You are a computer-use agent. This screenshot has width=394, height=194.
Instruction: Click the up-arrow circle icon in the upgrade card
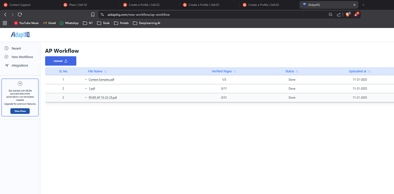[20, 83]
